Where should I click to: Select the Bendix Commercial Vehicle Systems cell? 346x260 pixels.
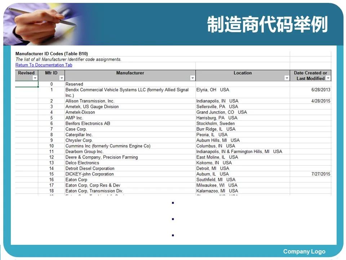click(x=130, y=93)
